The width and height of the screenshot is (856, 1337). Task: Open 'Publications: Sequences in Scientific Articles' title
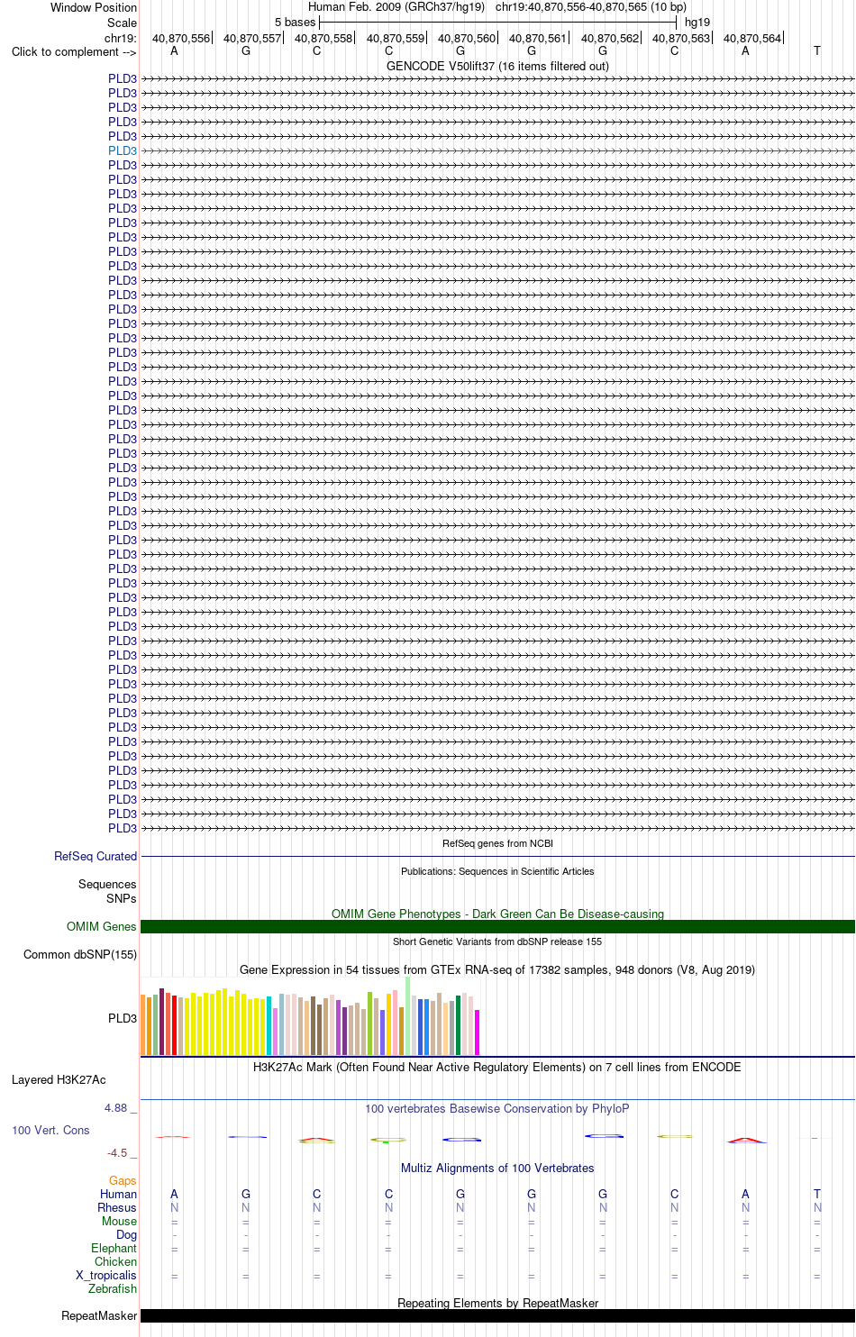pyautogui.click(x=497, y=871)
